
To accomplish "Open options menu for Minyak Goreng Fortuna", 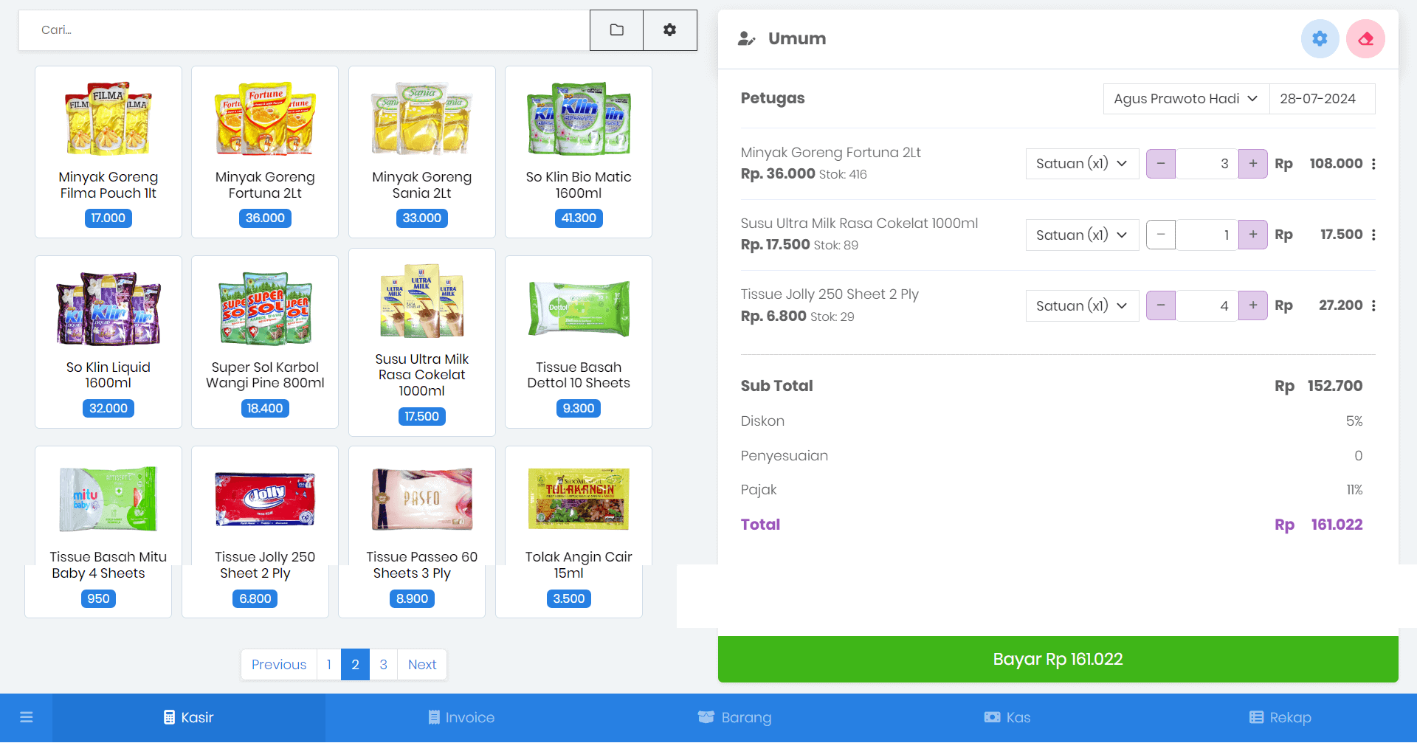I will click(1373, 164).
